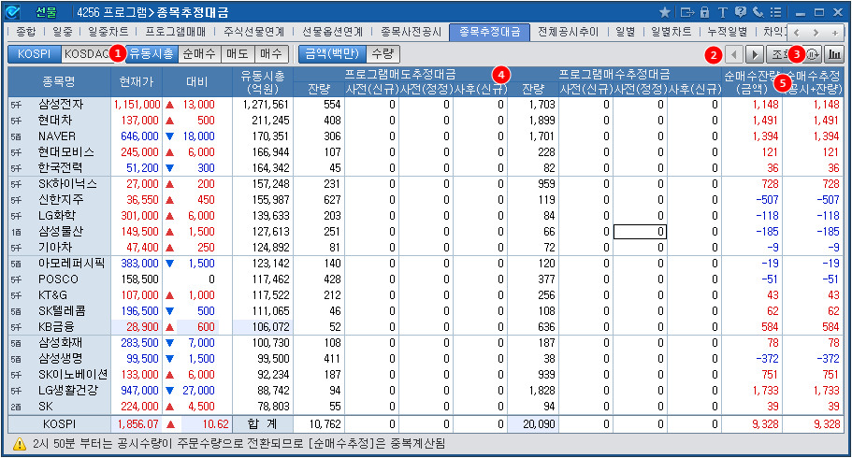Select the 현대모비스 row name
Screen dimensions: 852x458
66,152
